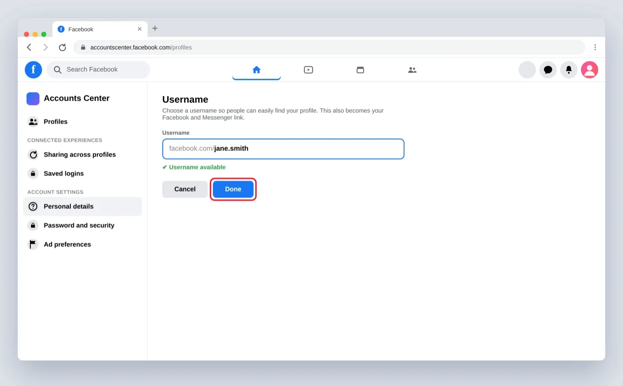
Task: Open the Groups tab icon
Action: point(413,70)
